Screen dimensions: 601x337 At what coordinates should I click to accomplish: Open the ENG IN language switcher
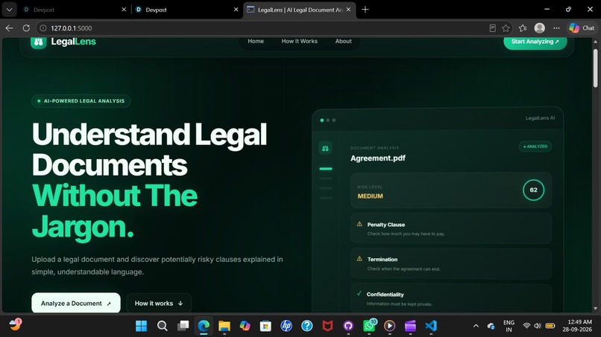click(509, 326)
